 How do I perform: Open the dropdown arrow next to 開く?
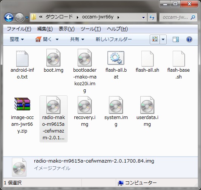57,39
